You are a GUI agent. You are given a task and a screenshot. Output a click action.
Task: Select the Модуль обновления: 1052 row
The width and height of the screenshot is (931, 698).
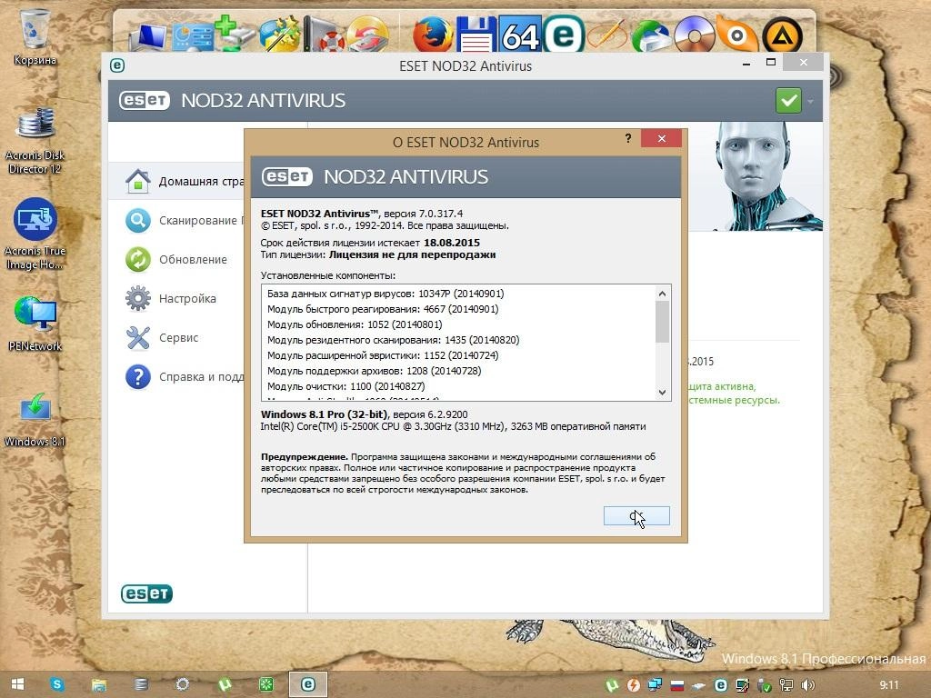[x=355, y=324]
